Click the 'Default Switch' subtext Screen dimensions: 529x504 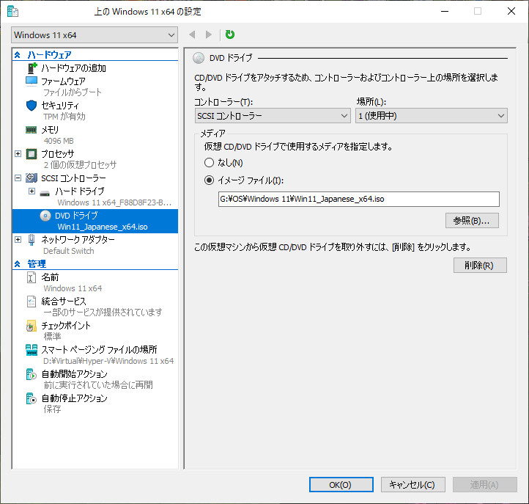[69, 251]
